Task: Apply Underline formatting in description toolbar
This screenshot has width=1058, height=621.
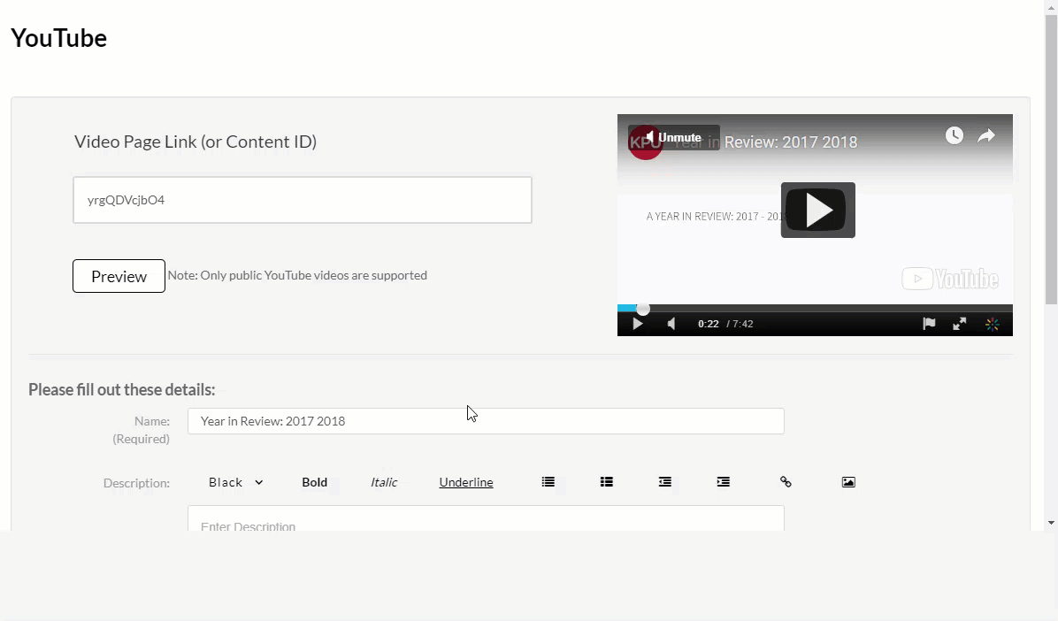Action: coord(466,483)
